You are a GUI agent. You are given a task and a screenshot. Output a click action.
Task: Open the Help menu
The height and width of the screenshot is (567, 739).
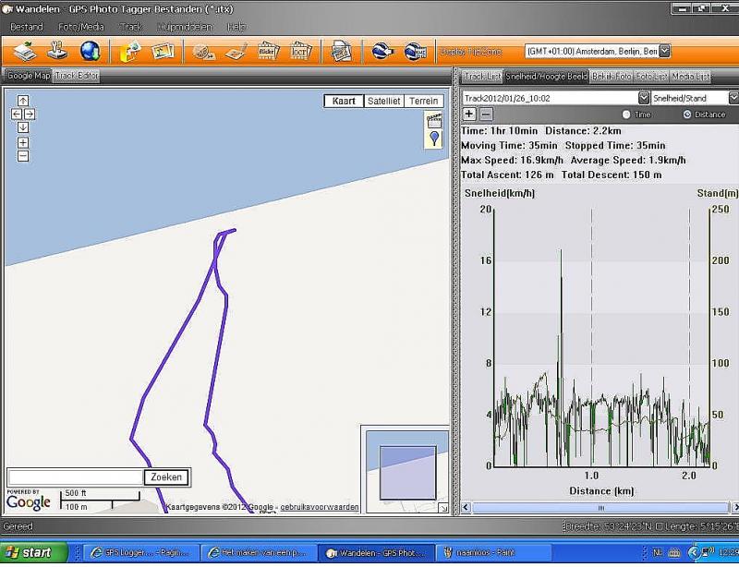click(236, 27)
